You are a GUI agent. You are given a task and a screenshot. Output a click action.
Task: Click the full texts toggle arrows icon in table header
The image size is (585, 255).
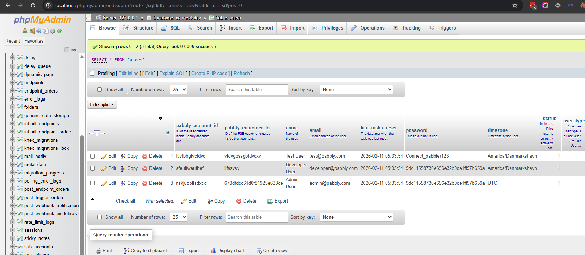[x=97, y=133]
